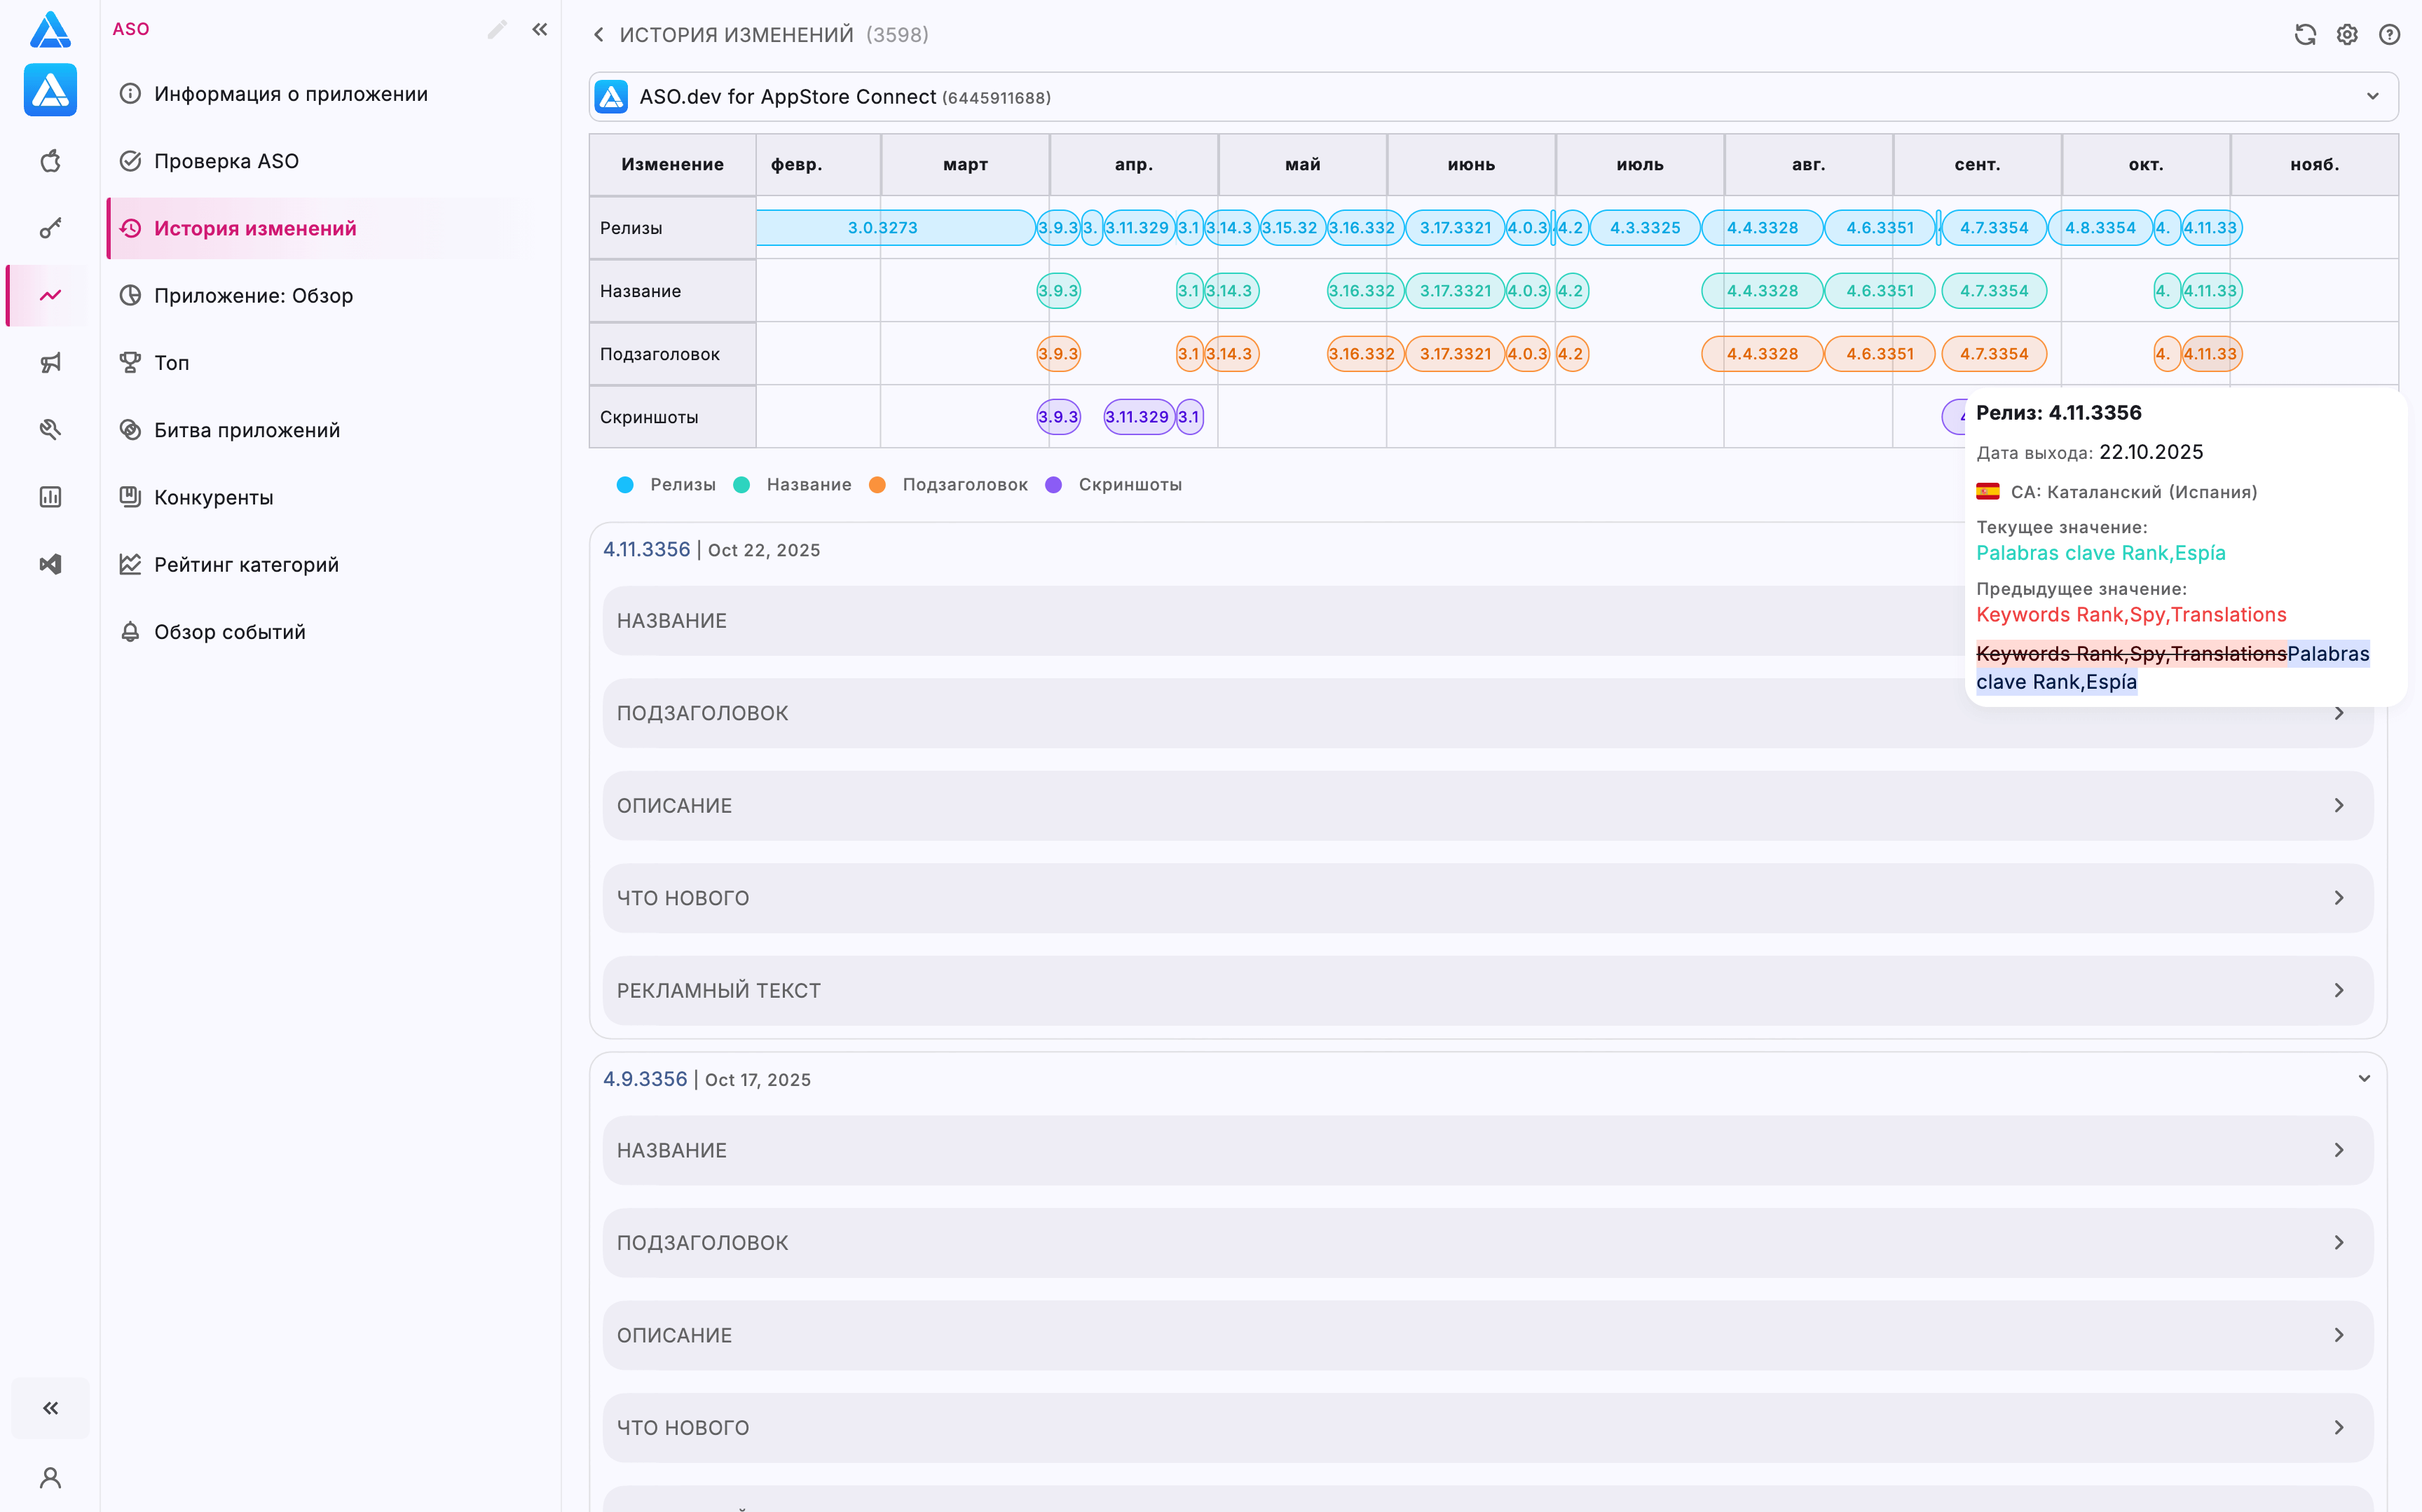The image size is (2422, 1512).
Task: Open the ASO.dev app selector dropdown
Action: click(2372, 97)
